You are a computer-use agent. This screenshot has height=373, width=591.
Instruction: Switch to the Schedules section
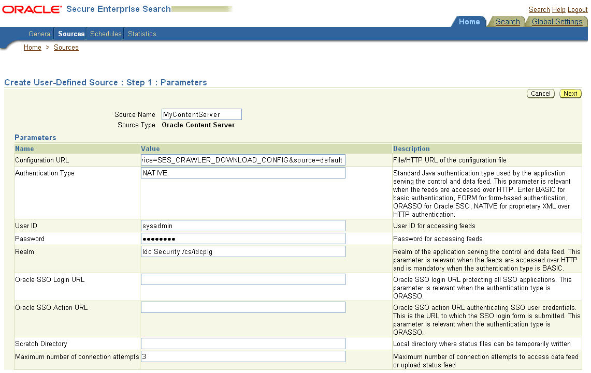(x=106, y=34)
